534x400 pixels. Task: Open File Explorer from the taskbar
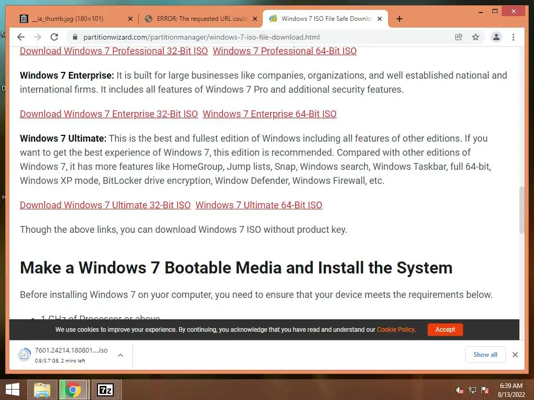[x=42, y=390]
